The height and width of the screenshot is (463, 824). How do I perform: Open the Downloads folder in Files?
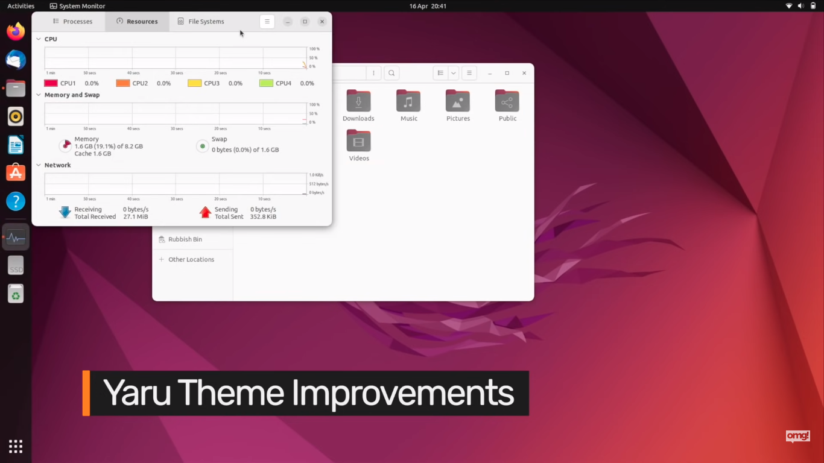point(358,106)
